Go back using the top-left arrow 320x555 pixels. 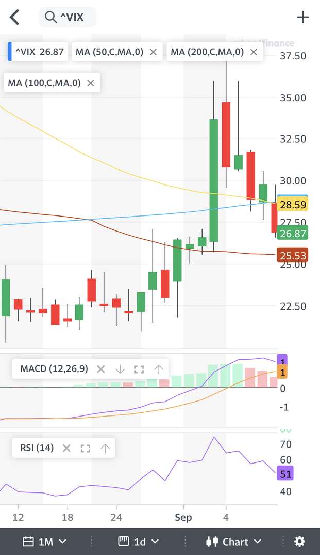(14, 17)
